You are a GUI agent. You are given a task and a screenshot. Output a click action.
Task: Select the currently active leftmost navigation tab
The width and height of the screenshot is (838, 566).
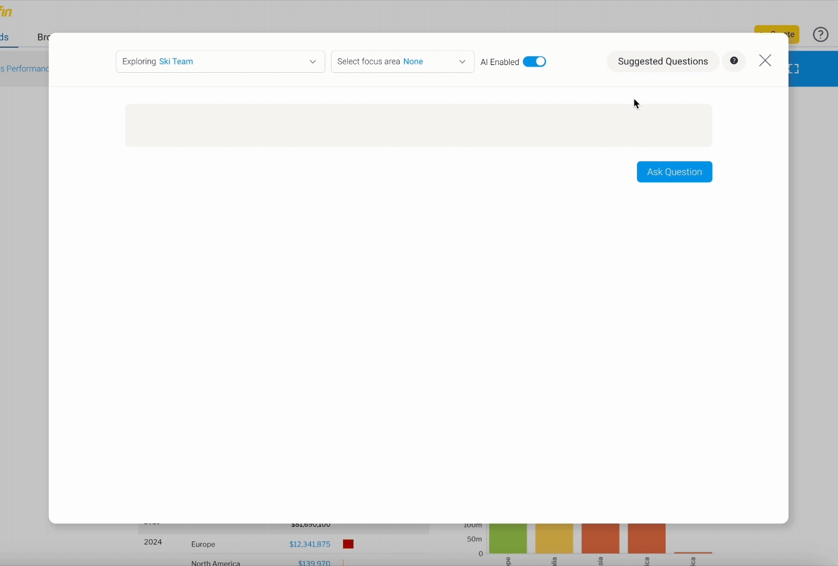coord(5,37)
